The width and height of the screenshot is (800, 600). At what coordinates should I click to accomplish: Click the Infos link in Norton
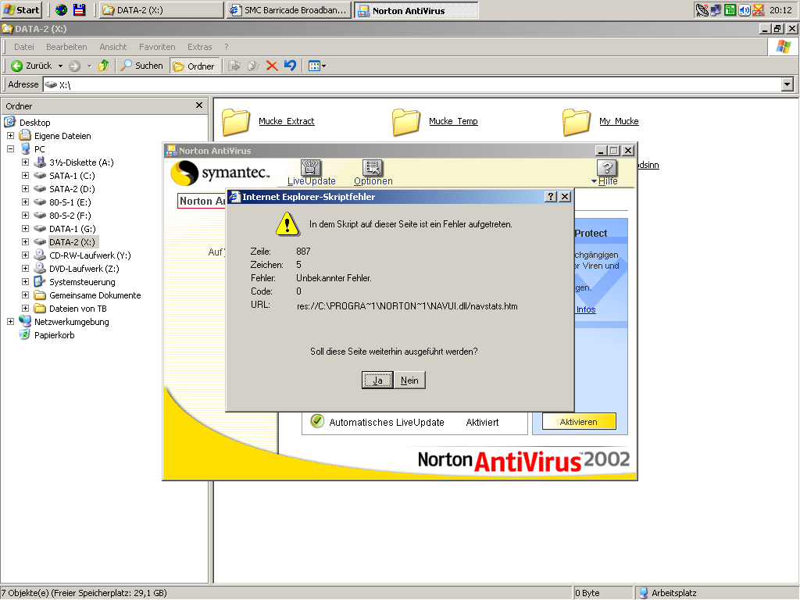pyautogui.click(x=586, y=309)
